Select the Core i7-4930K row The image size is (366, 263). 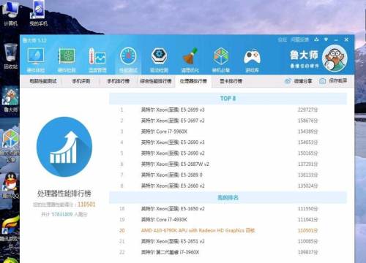(x=228, y=220)
